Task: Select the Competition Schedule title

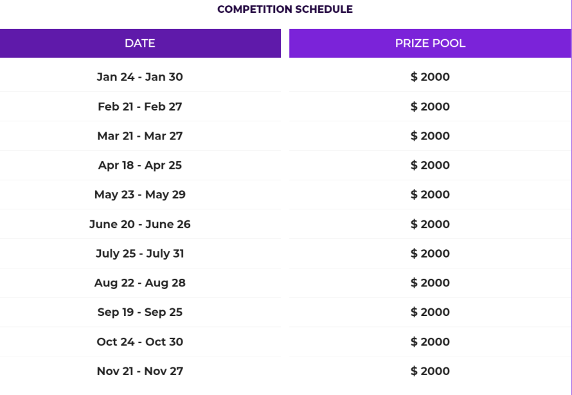Action: pyautogui.click(x=285, y=9)
